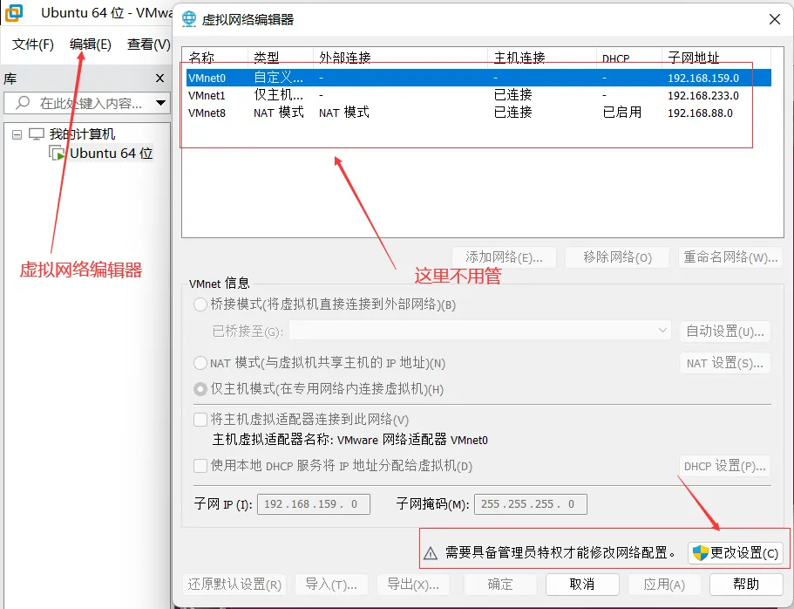Click the 导入(T)... button
Image resolution: width=794 pixels, height=609 pixels.
pos(331,585)
